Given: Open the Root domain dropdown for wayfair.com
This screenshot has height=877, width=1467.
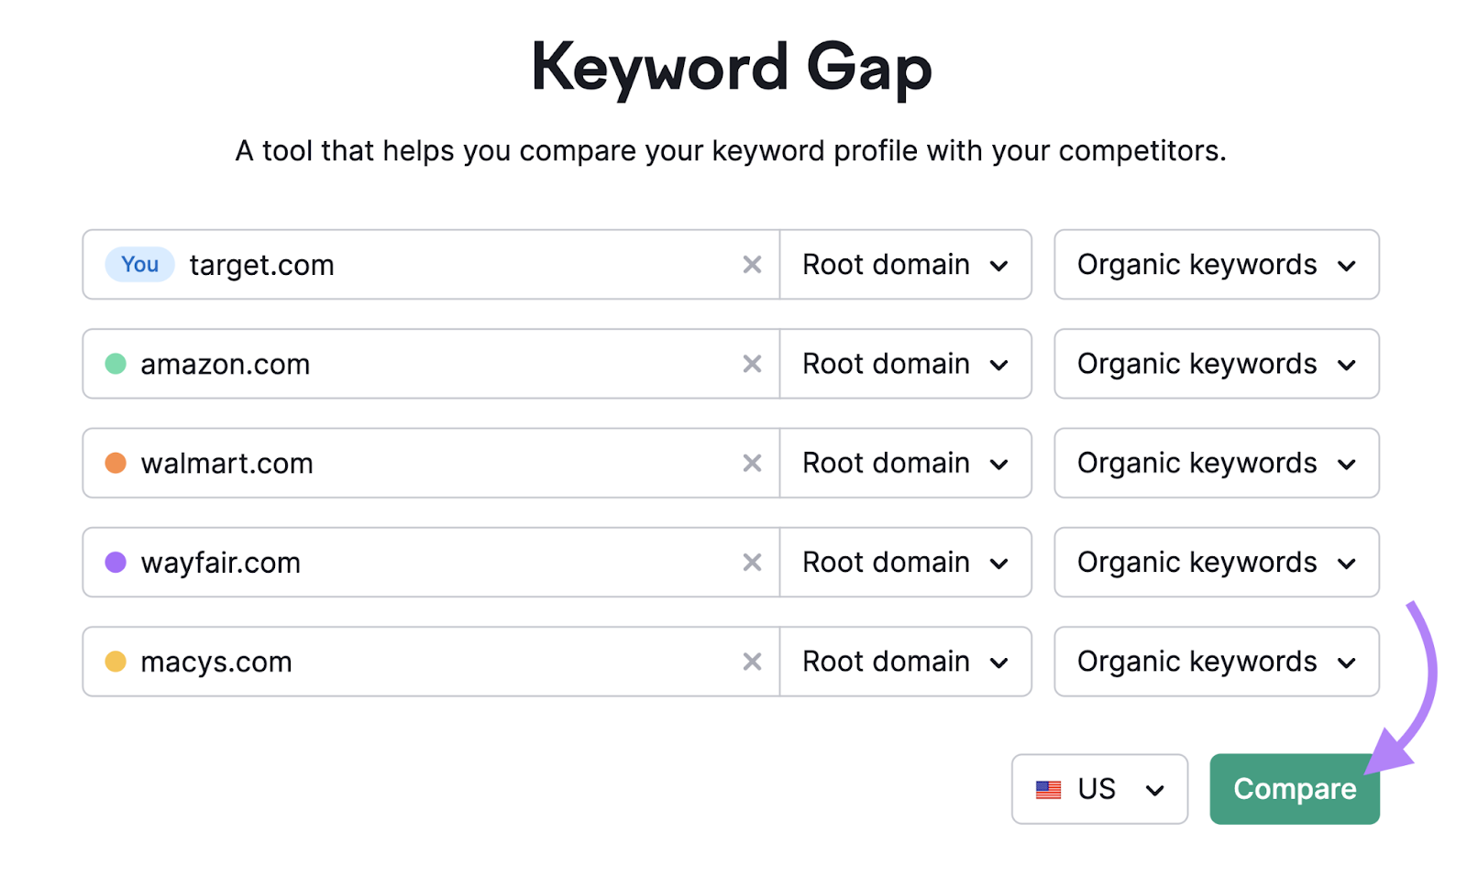Looking at the screenshot, I should point(906,562).
